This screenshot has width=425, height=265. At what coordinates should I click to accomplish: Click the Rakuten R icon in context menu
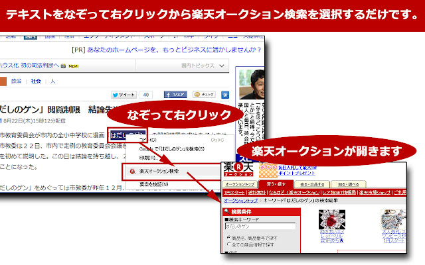pos(133,171)
